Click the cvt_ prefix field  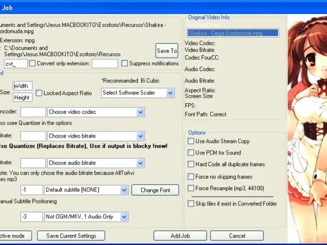click(x=16, y=64)
